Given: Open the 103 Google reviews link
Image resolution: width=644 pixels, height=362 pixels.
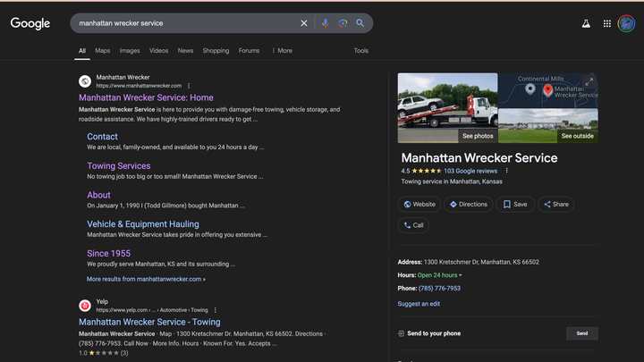Looking at the screenshot, I should (x=470, y=171).
